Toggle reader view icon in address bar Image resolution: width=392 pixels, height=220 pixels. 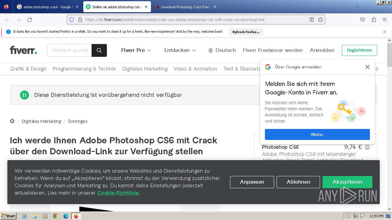pos(312,20)
